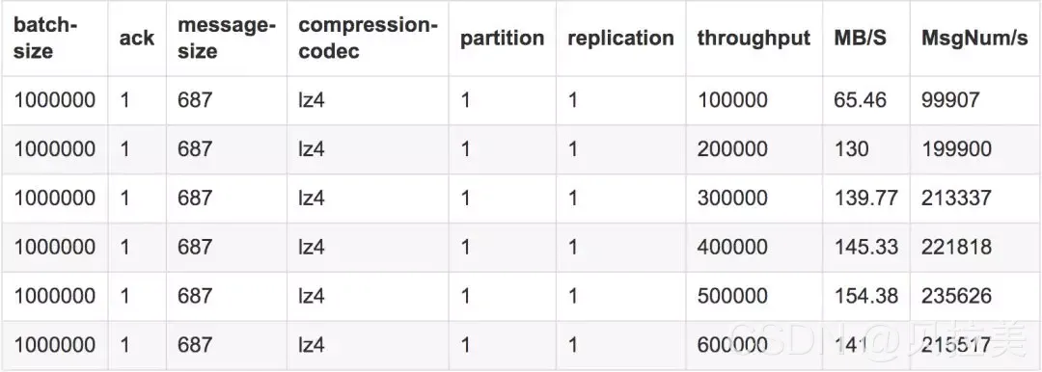Click the MsgNum/s column header
The width and height of the screenshot is (1042, 372).
pos(974,38)
